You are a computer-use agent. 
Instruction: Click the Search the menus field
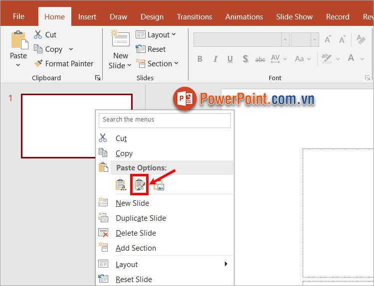(165, 121)
